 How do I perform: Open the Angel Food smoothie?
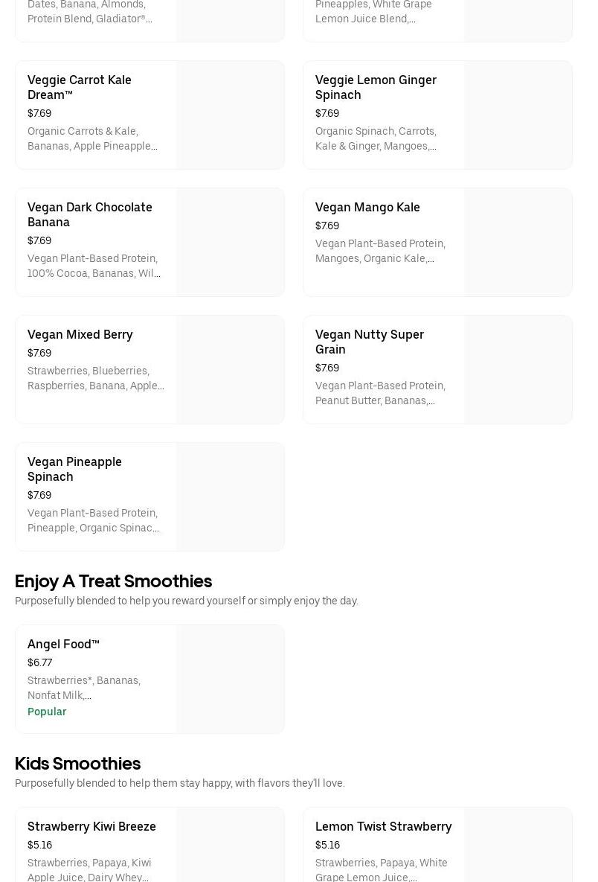pos(63,644)
